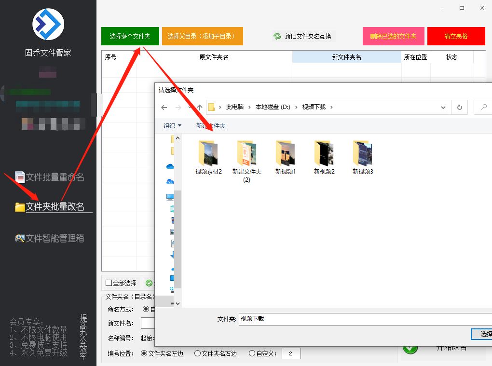Select the OneDrive cloud icon in navigation pane
The height and width of the screenshot is (366, 492).
[170, 166]
